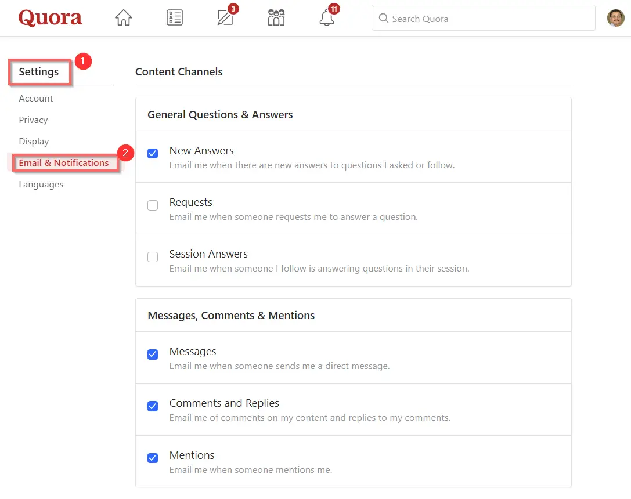Viewport: 631px width, 499px height.
Task: Click the New Answers label
Action: (x=201, y=151)
